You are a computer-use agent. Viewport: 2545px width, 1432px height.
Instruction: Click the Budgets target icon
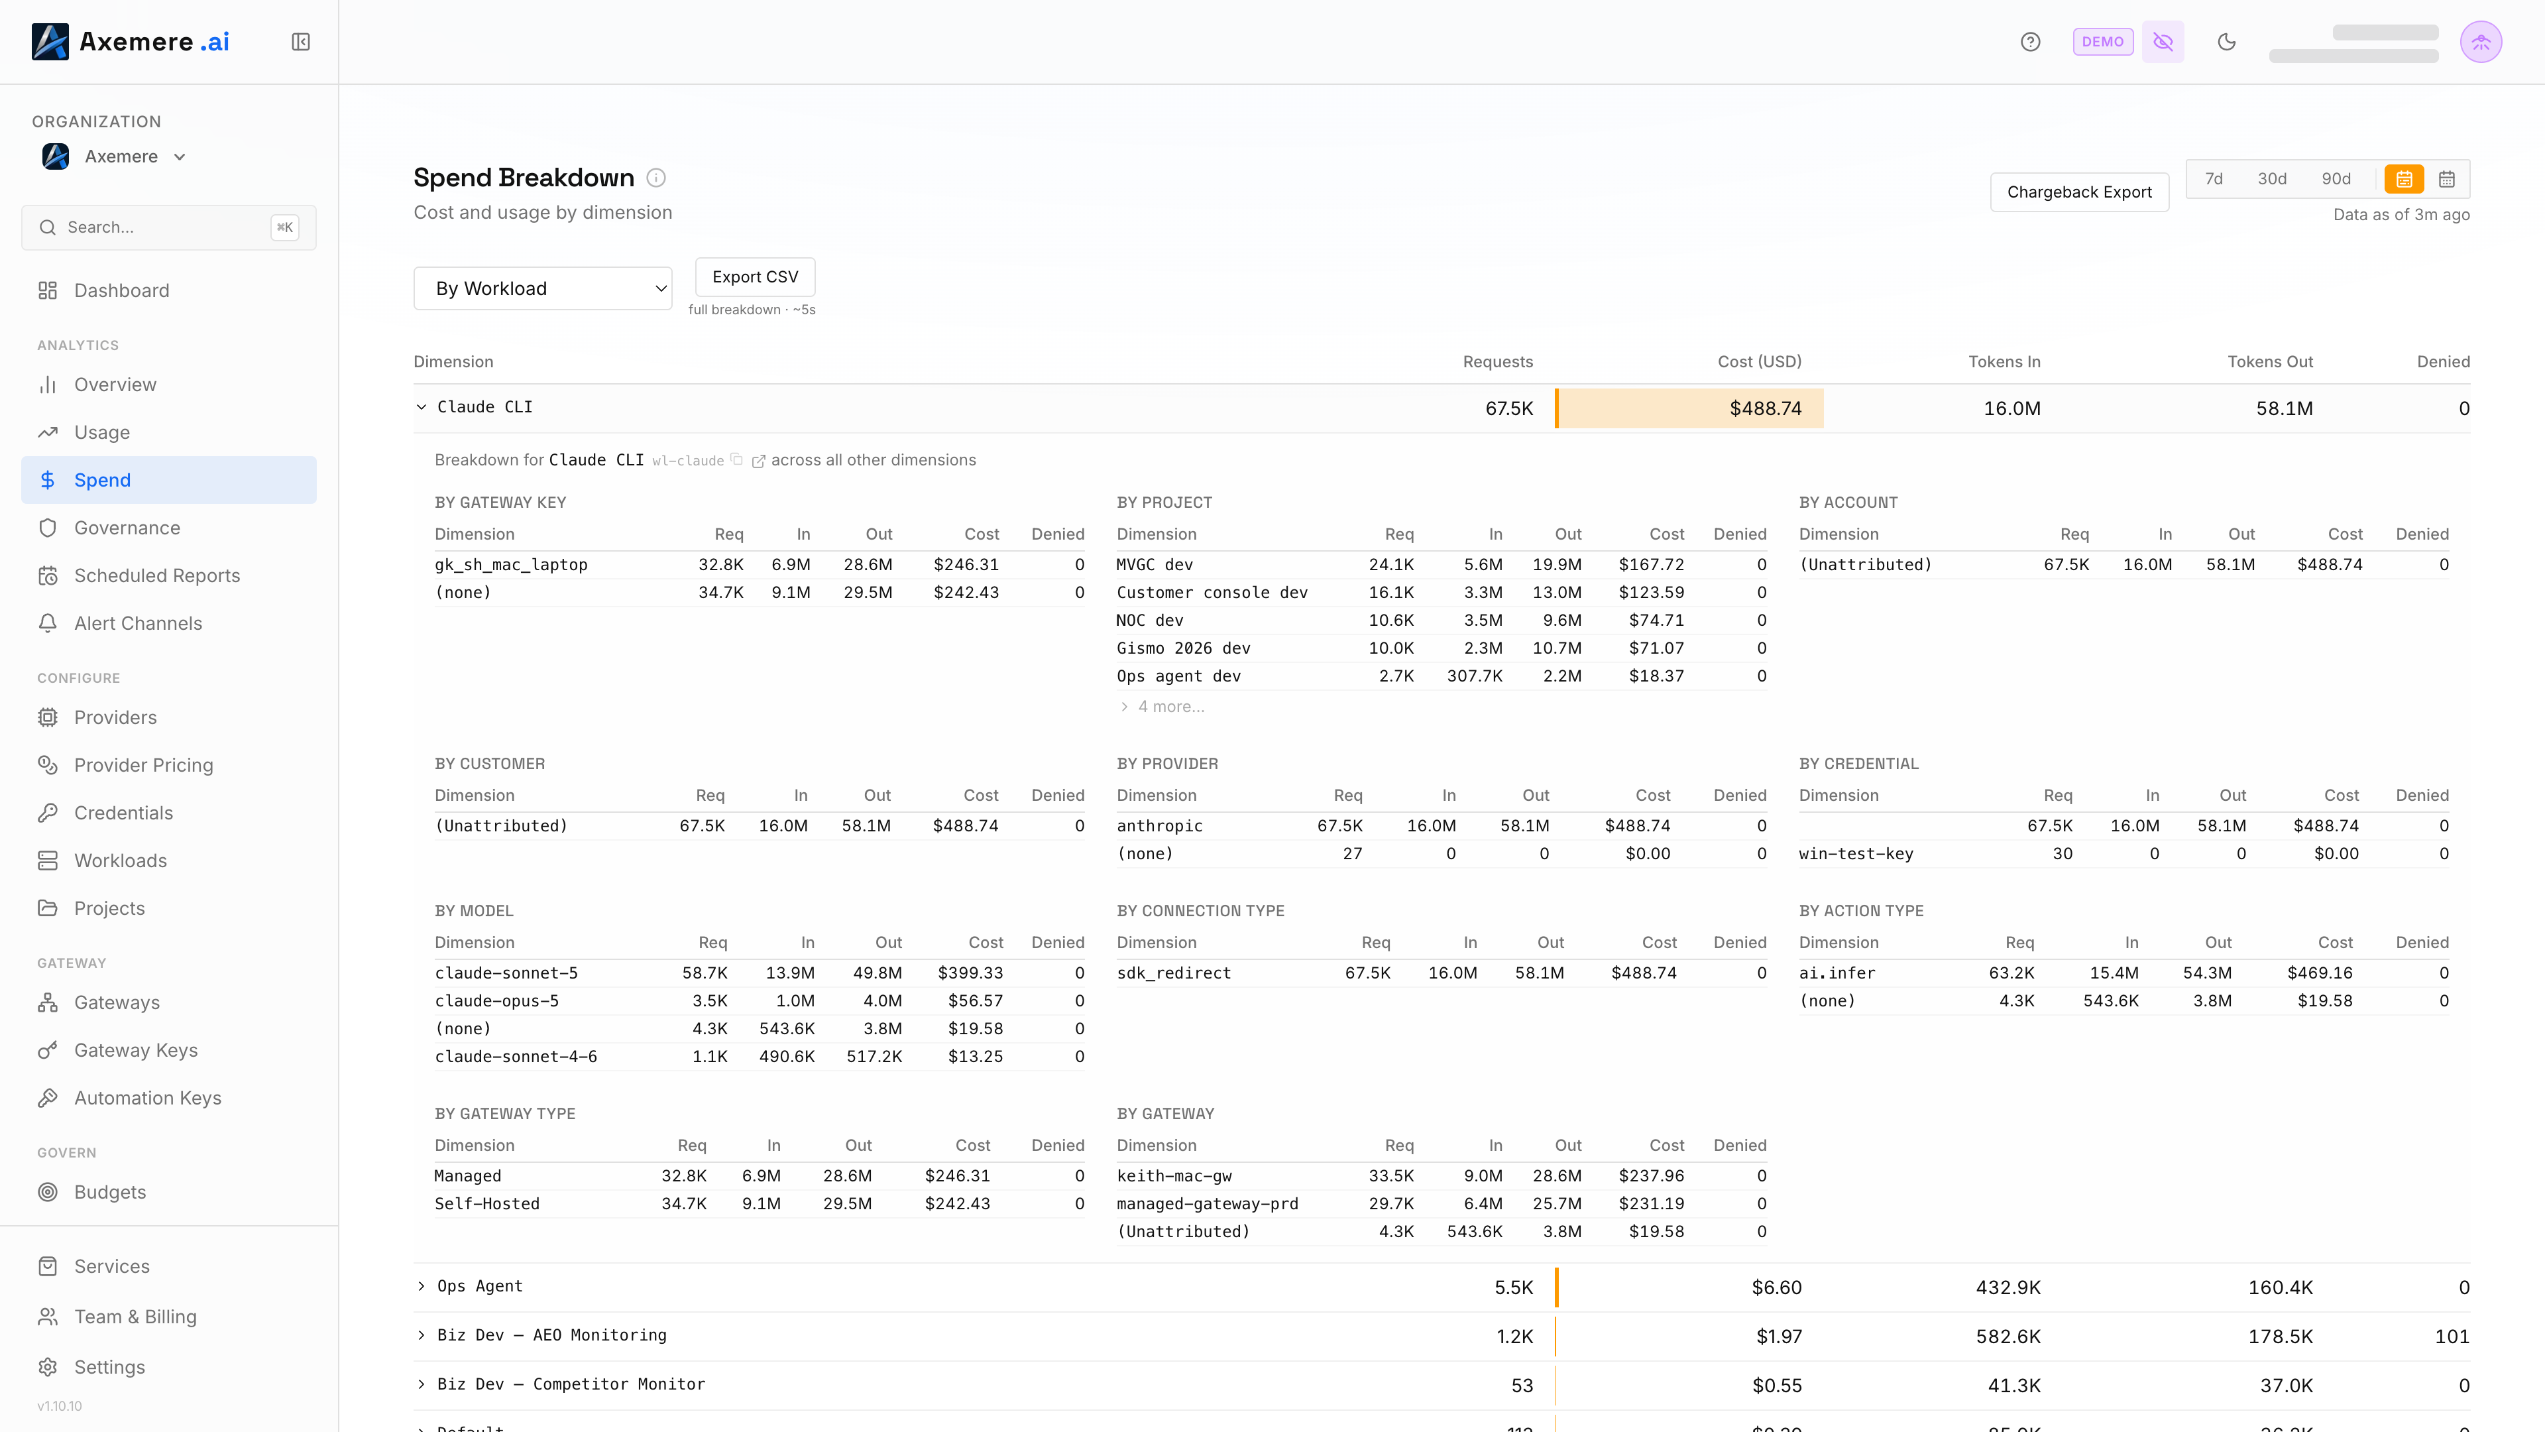click(x=48, y=1192)
